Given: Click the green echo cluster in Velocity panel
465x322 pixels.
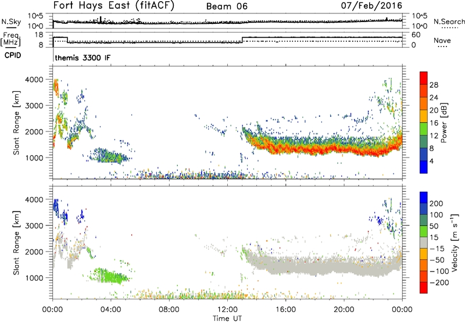Looking at the screenshot, I should coord(110,276).
